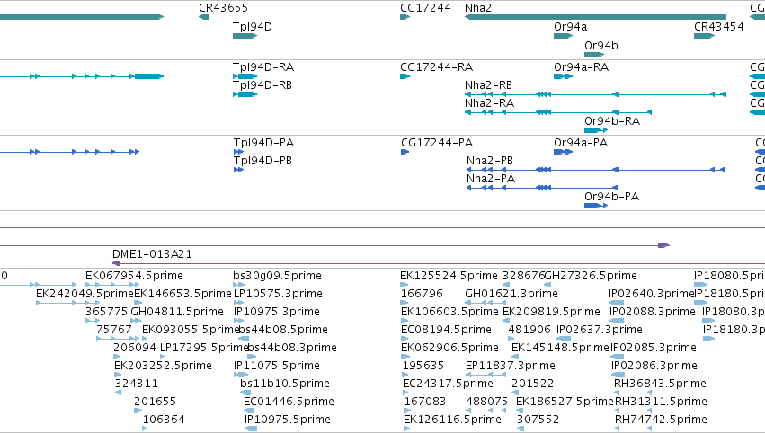765x433 pixels.
Task: Select feature 166796
Action: (422, 294)
